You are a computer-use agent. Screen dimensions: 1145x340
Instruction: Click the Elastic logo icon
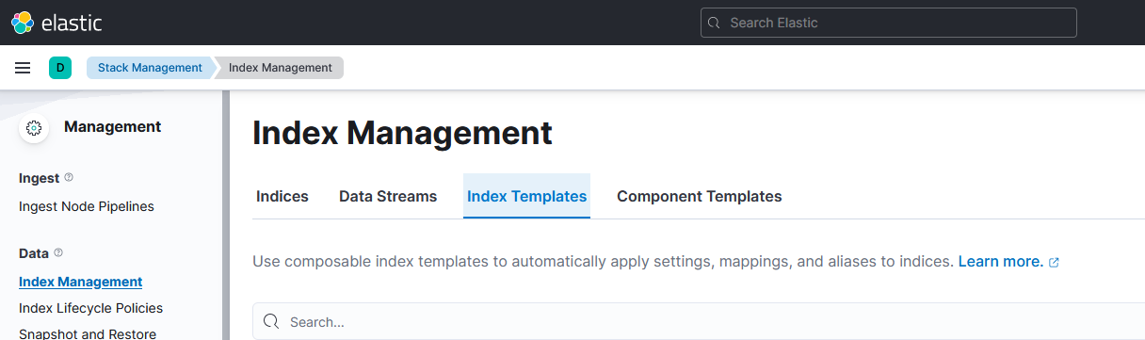coord(23,23)
